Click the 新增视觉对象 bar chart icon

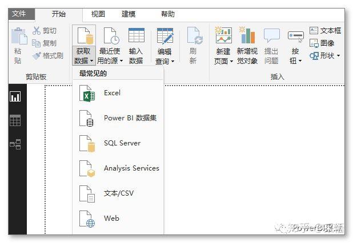coord(247,35)
